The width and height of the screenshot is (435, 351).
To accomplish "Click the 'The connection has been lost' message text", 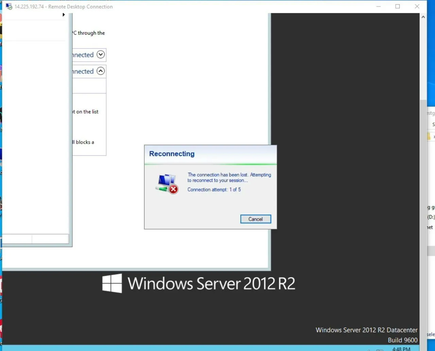I will pos(229,178).
